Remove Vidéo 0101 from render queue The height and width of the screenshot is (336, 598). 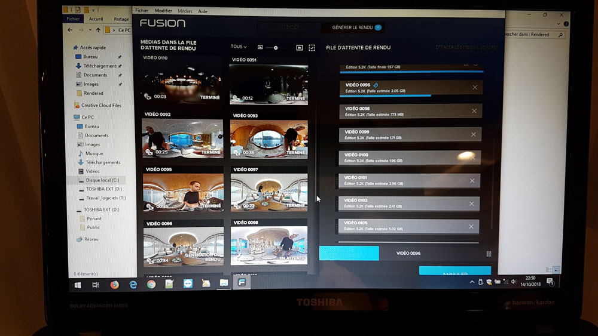[x=472, y=181]
